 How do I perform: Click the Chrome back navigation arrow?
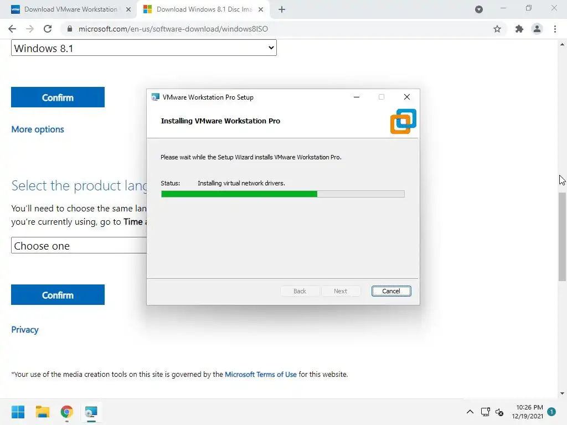click(12, 29)
